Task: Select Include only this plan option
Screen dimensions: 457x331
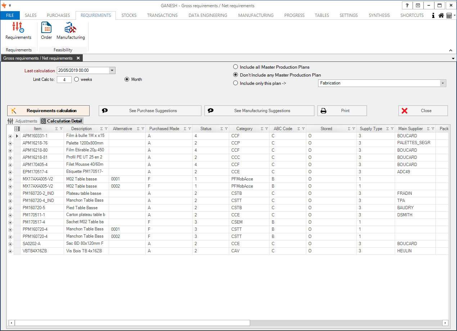Action: pyautogui.click(x=236, y=83)
